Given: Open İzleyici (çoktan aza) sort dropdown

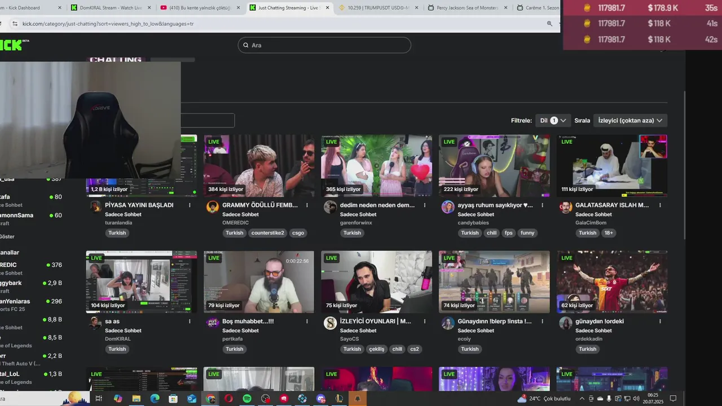Looking at the screenshot, I should [x=630, y=120].
